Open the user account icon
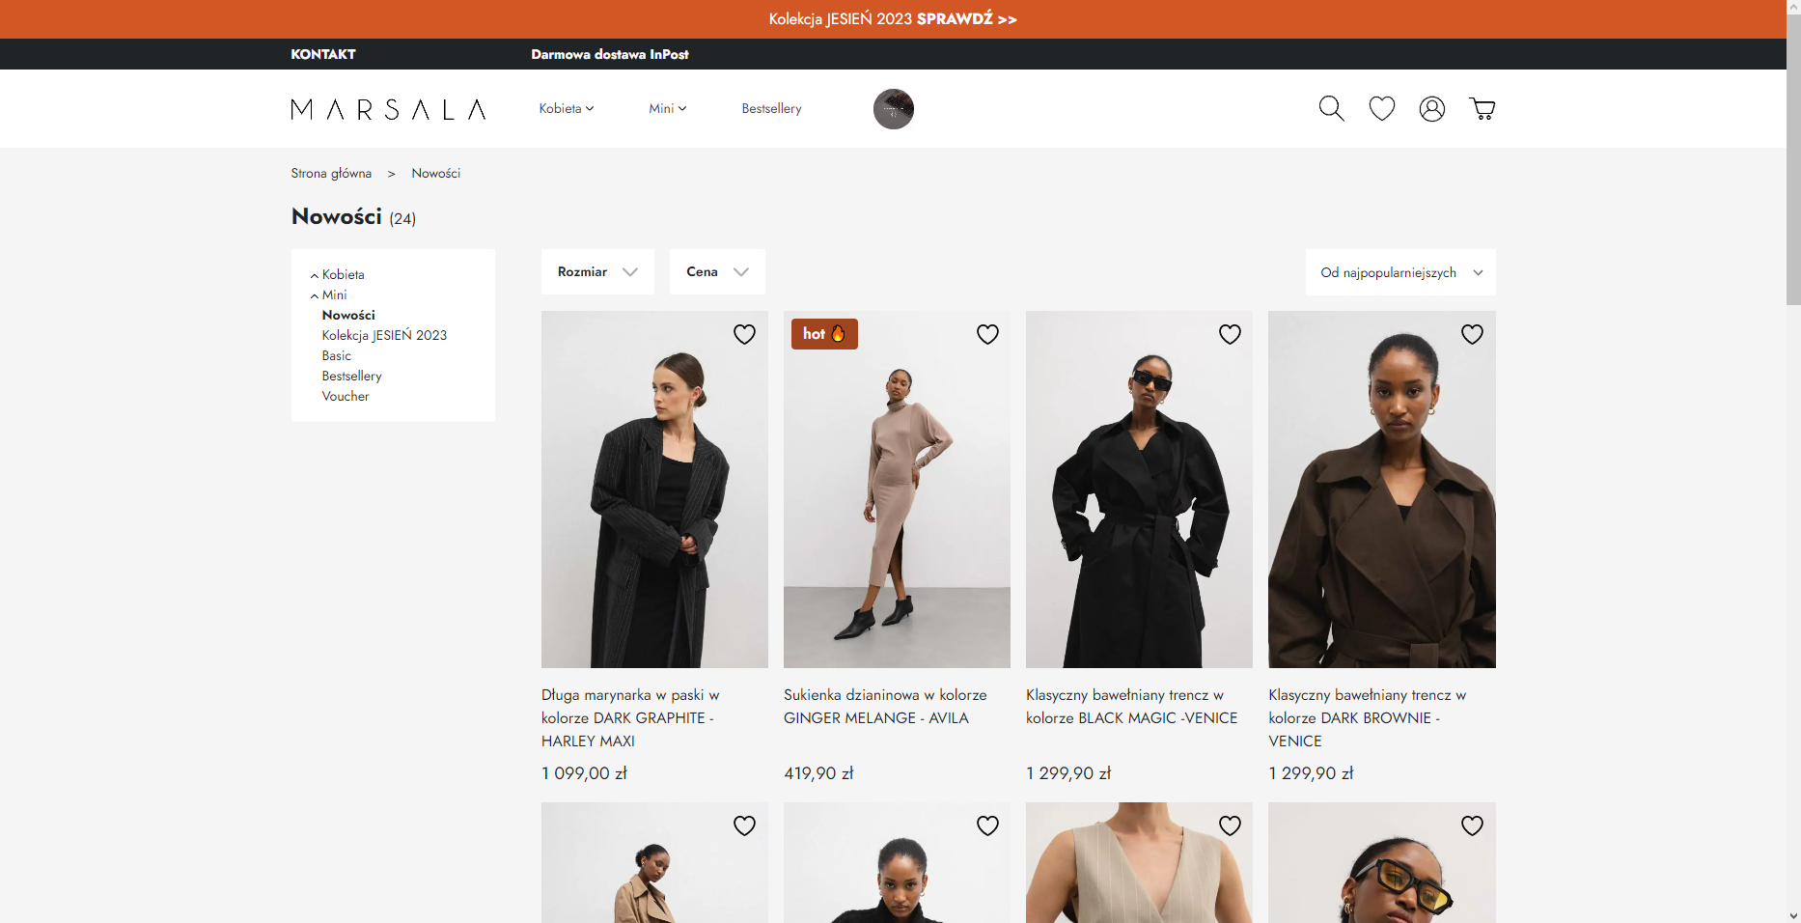 coord(1432,108)
